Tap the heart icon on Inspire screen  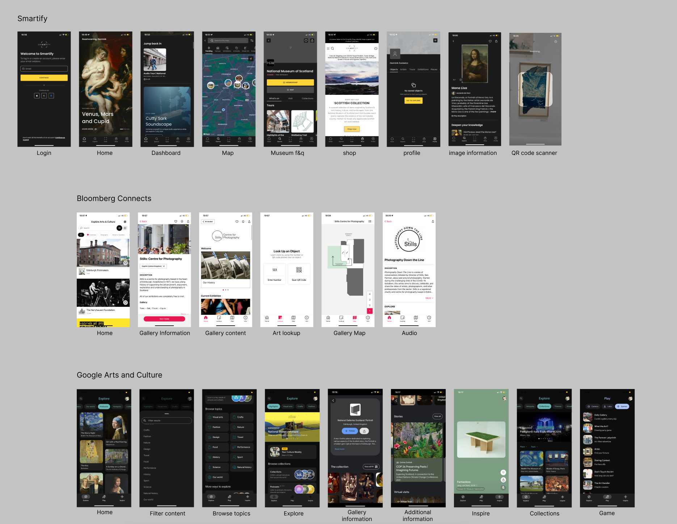(x=503, y=472)
